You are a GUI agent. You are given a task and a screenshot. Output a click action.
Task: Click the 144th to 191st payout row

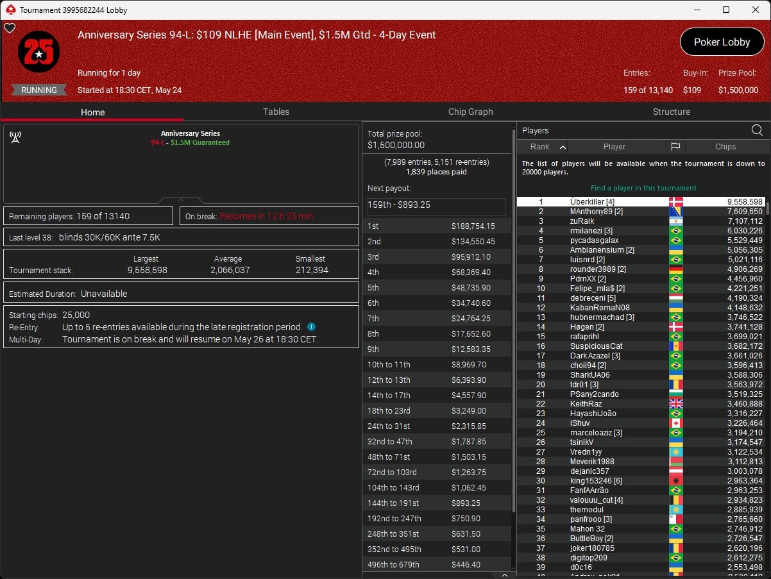(x=436, y=503)
